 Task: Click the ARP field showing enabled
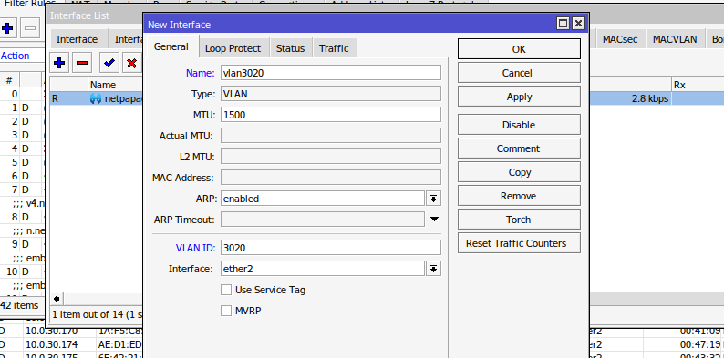pyautogui.click(x=322, y=199)
